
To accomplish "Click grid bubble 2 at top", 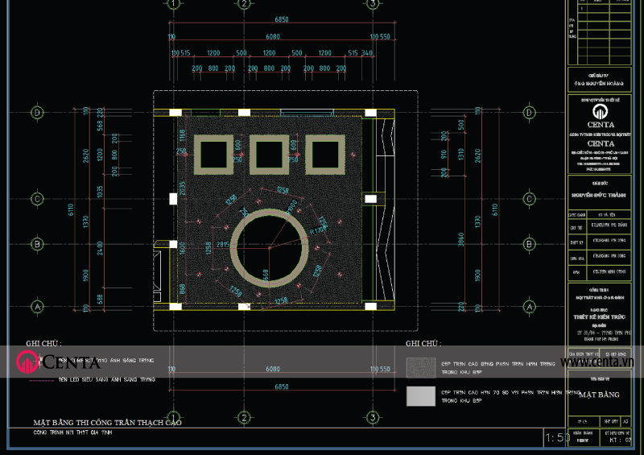I will pyautogui.click(x=243, y=4).
